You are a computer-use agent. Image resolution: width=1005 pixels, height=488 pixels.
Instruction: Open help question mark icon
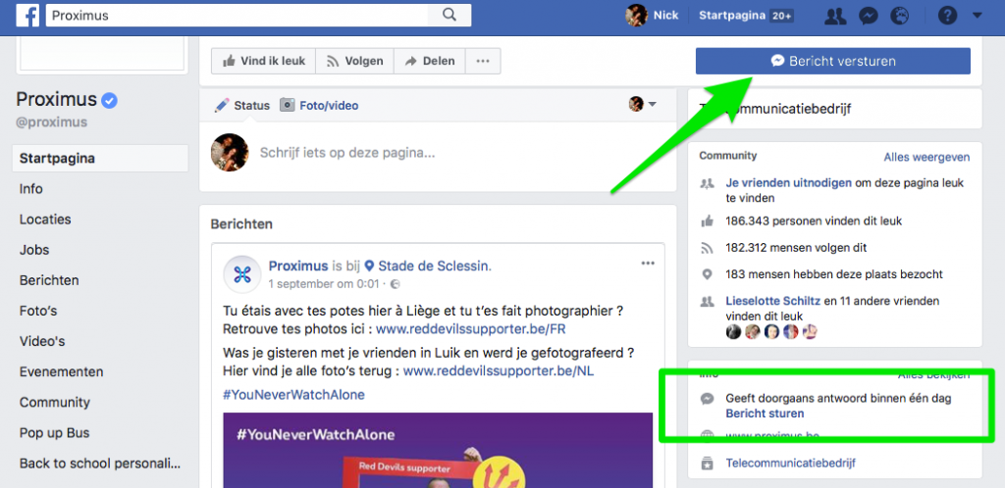(x=947, y=16)
